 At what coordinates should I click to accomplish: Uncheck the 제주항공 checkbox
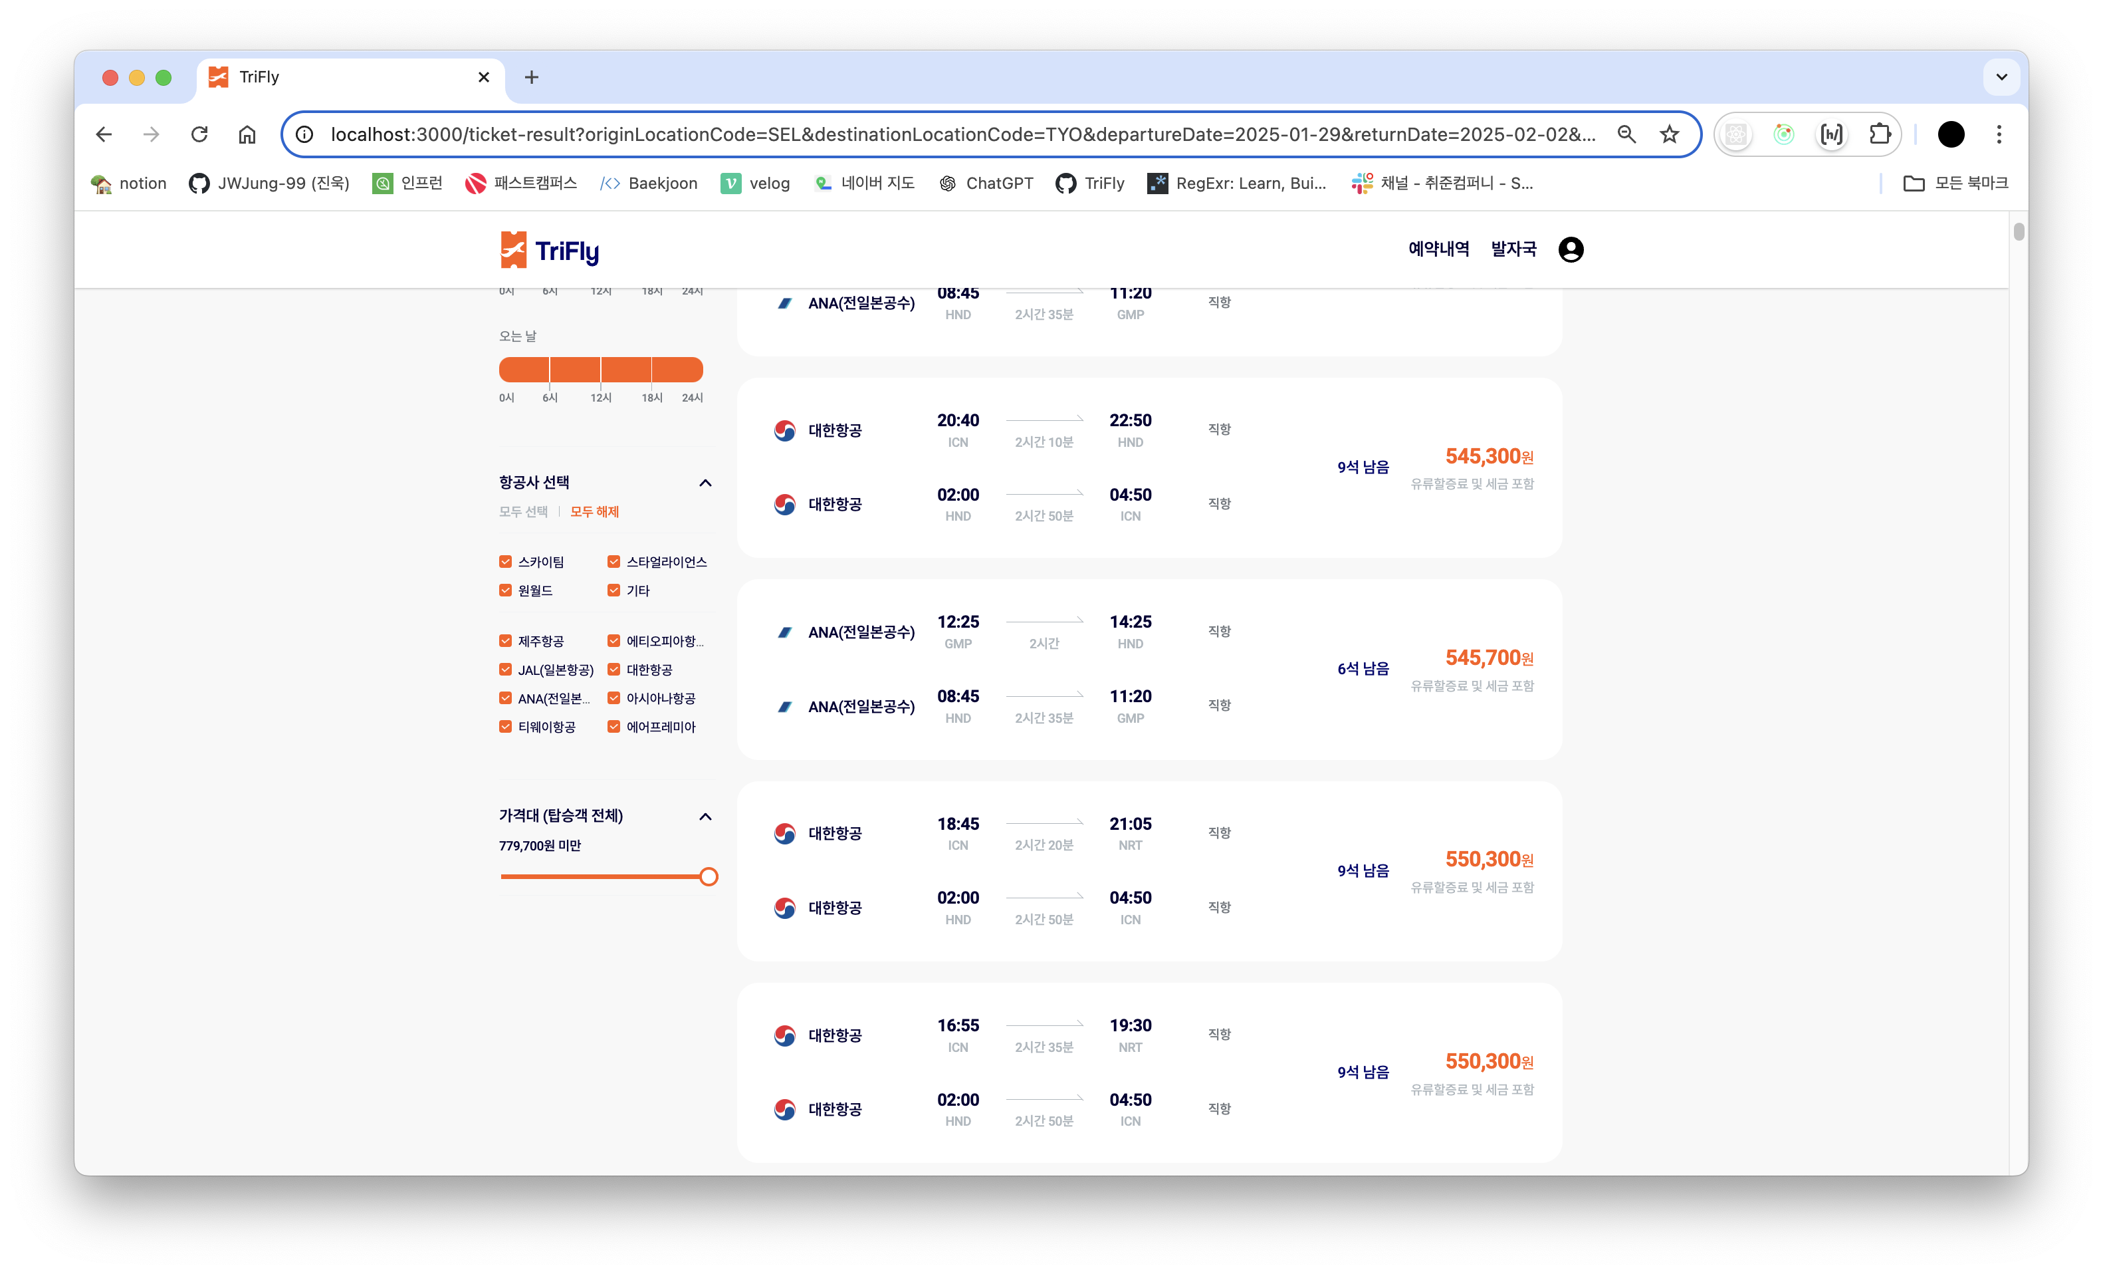[x=505, y=640]
